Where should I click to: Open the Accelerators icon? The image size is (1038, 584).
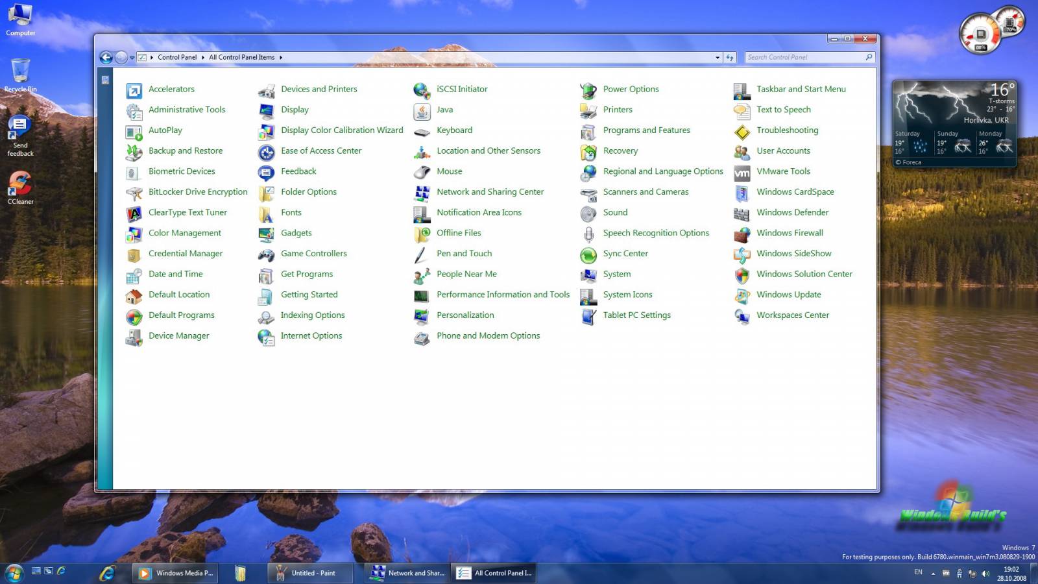(x=134, y=90)
